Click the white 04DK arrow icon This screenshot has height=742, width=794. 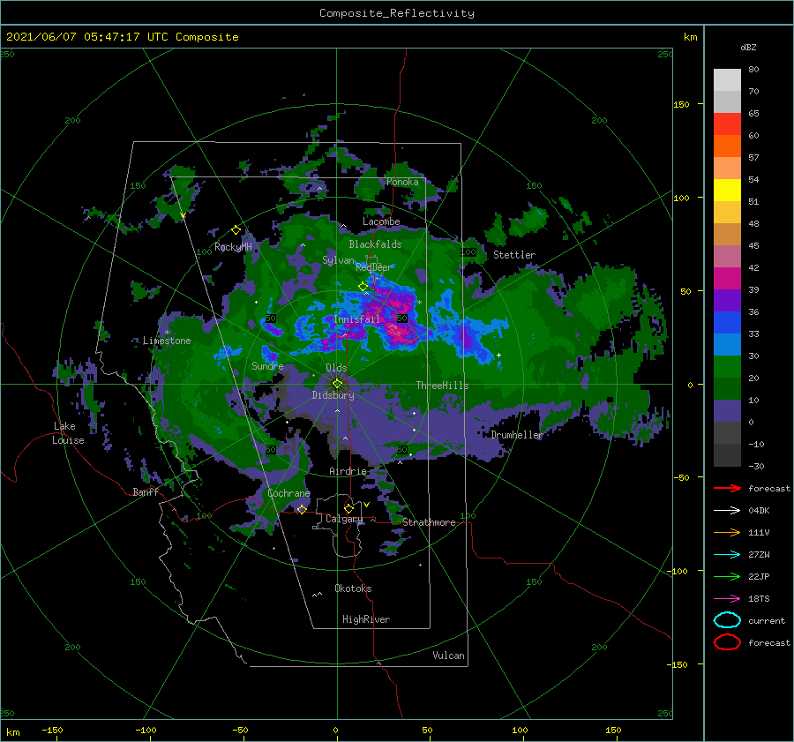[x=727, y=511]
